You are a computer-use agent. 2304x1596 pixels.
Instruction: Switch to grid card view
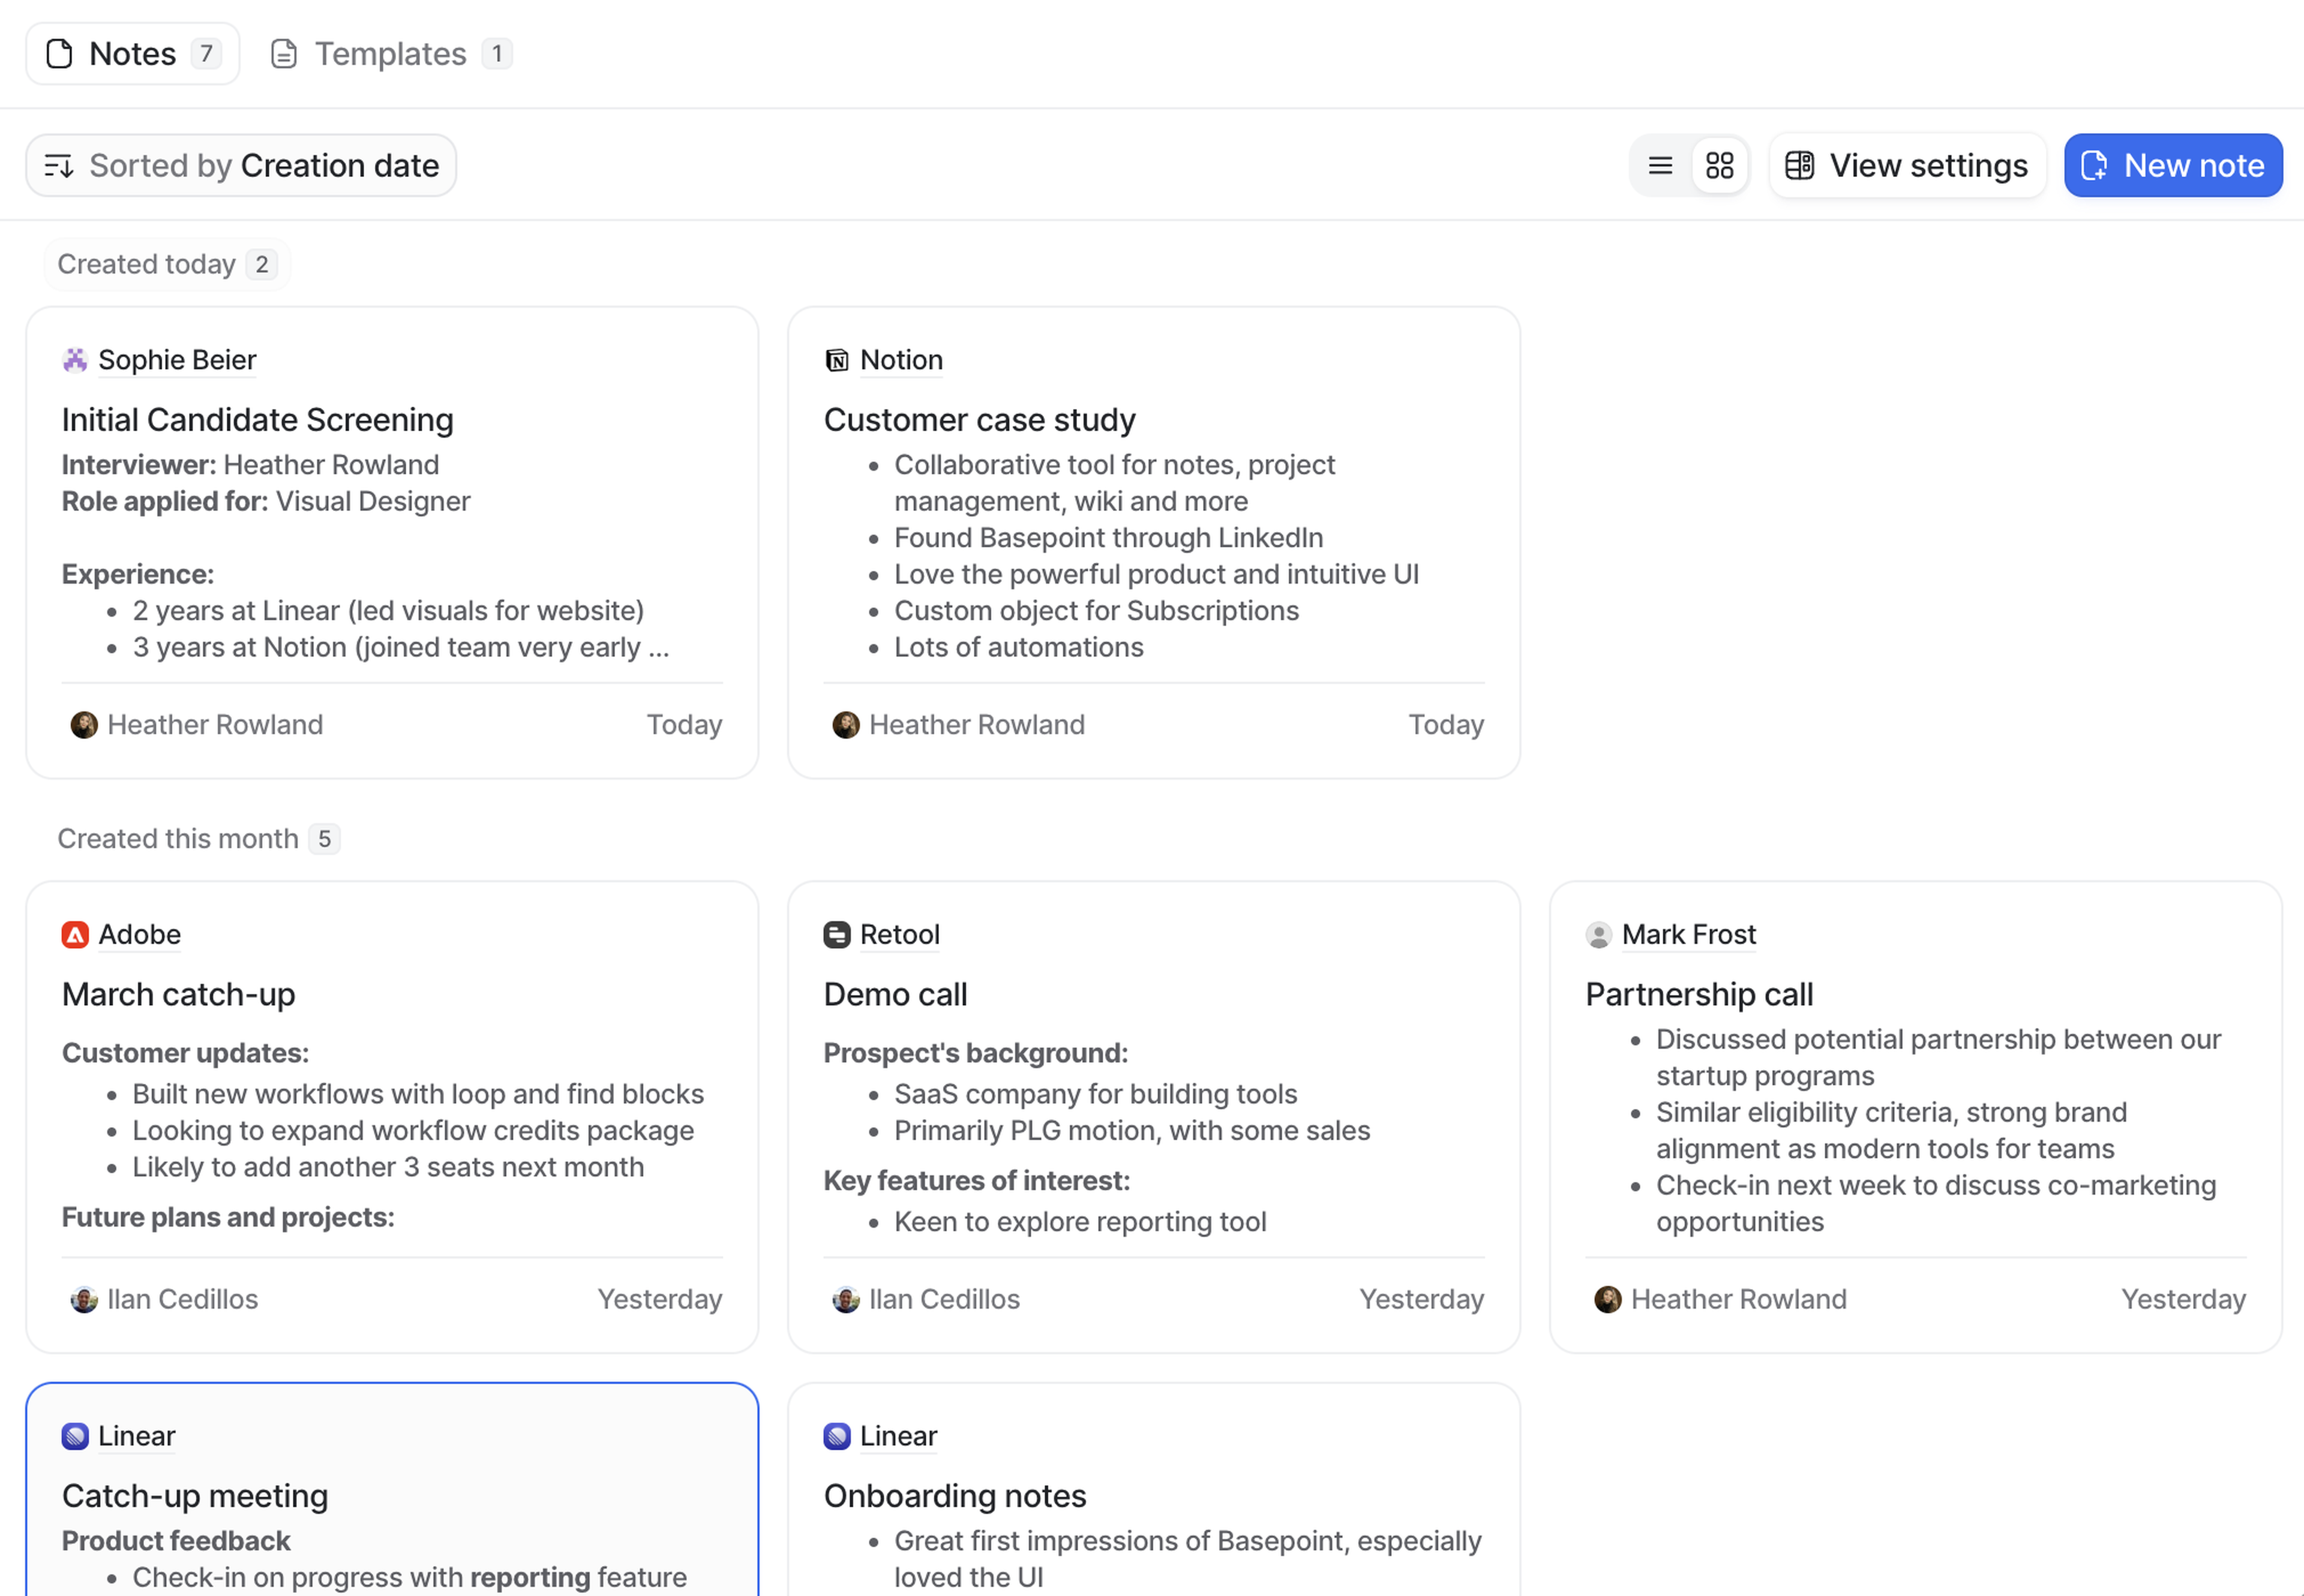click(x=1720, y=166)
